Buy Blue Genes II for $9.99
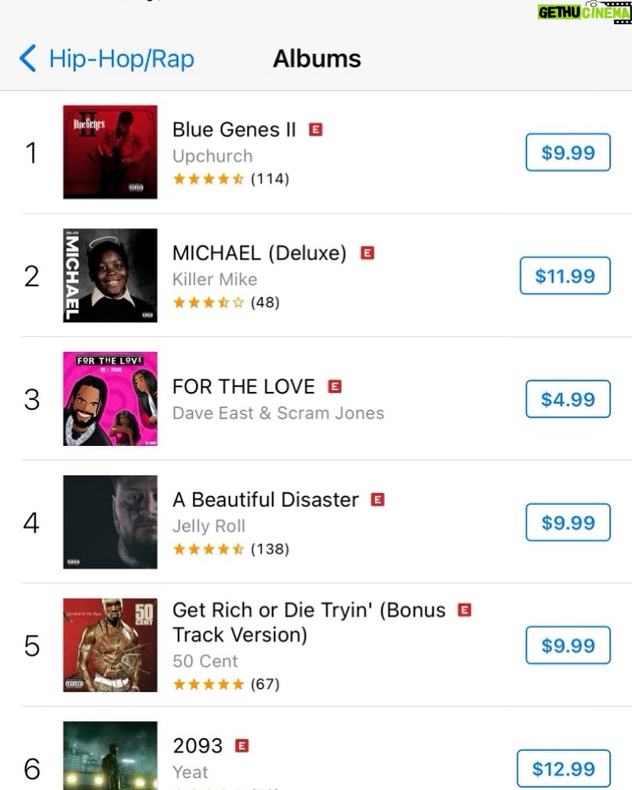This screenshot has height=790, width=632. 568,152
